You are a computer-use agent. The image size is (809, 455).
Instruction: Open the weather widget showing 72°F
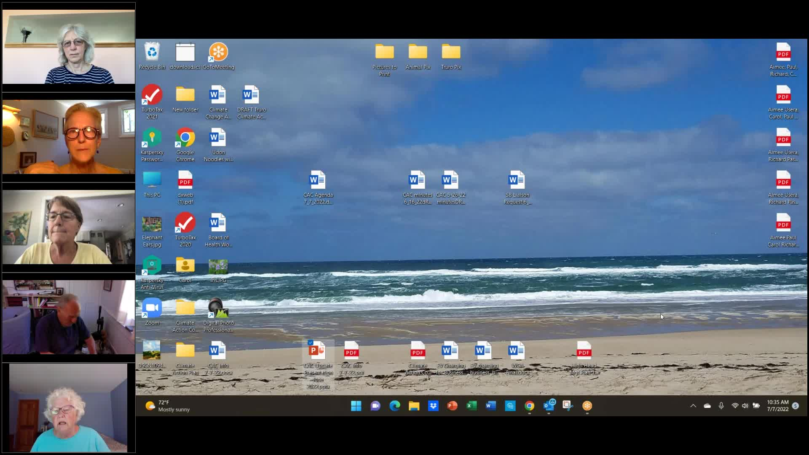click(168, 406)
